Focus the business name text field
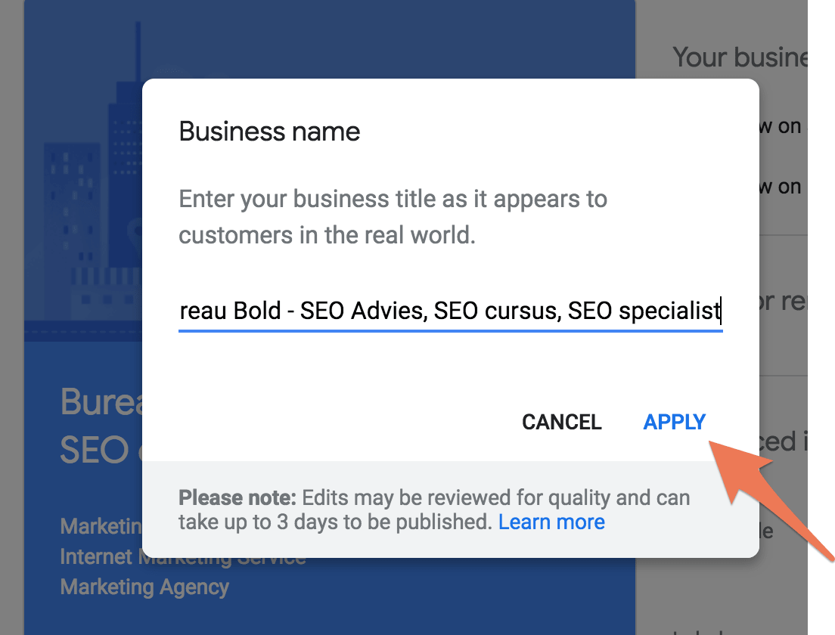835x635 pixels. 451,311
